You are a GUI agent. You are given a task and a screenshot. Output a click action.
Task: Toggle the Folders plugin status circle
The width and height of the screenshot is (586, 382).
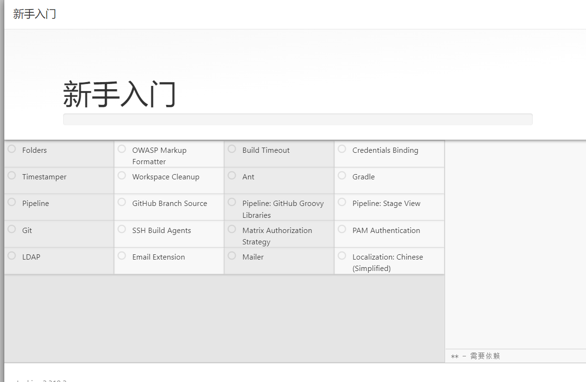[12, 149]
